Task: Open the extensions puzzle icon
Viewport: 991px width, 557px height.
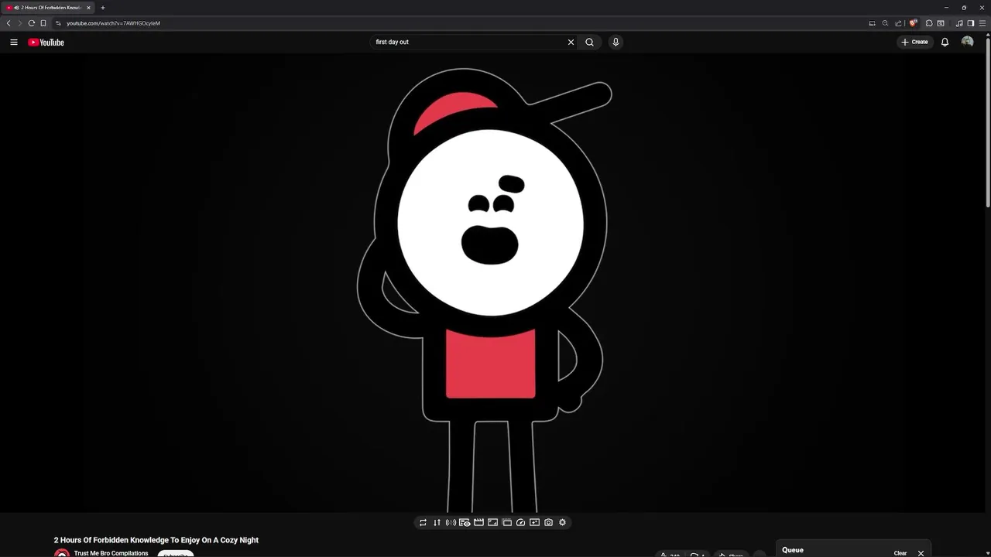Action: tap(929, 23)
